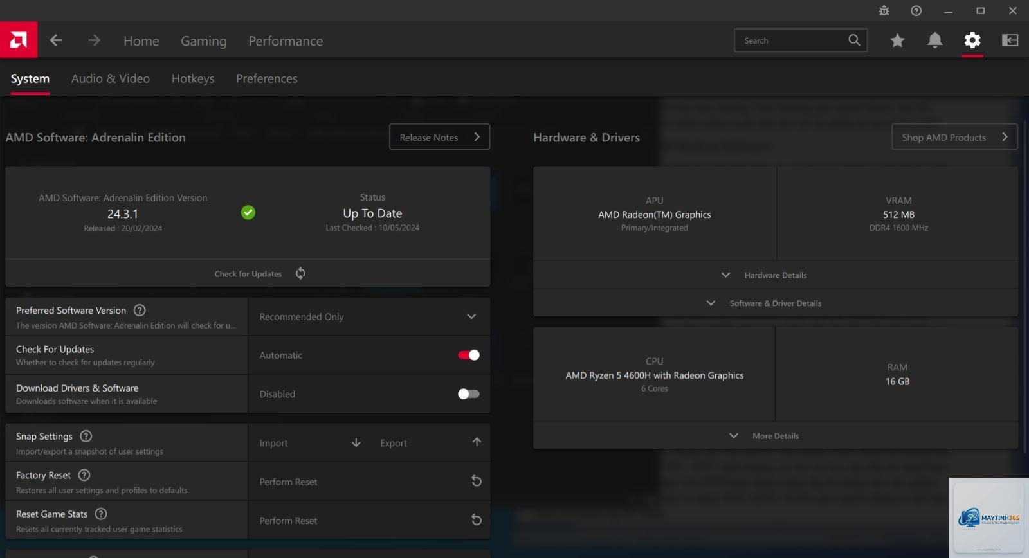Screen dimensions: 1029x558
Task: Toggle automatic Check For Updates switch
Action: coord(469,355)
